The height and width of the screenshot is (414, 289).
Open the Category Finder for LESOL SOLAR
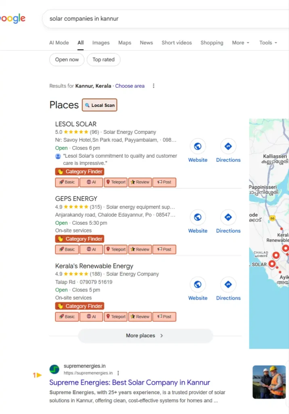click(79, 171)
